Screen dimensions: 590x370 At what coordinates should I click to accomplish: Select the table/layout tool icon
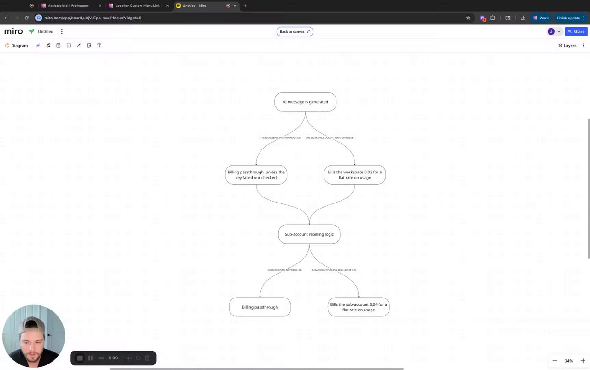coord(59,45)
